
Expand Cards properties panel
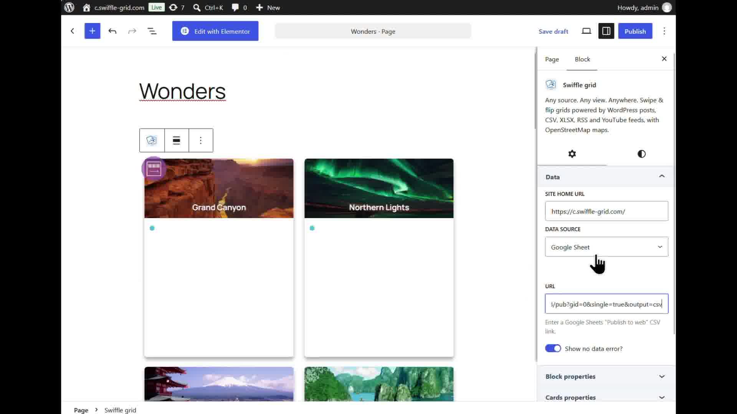tap(606, 397)
